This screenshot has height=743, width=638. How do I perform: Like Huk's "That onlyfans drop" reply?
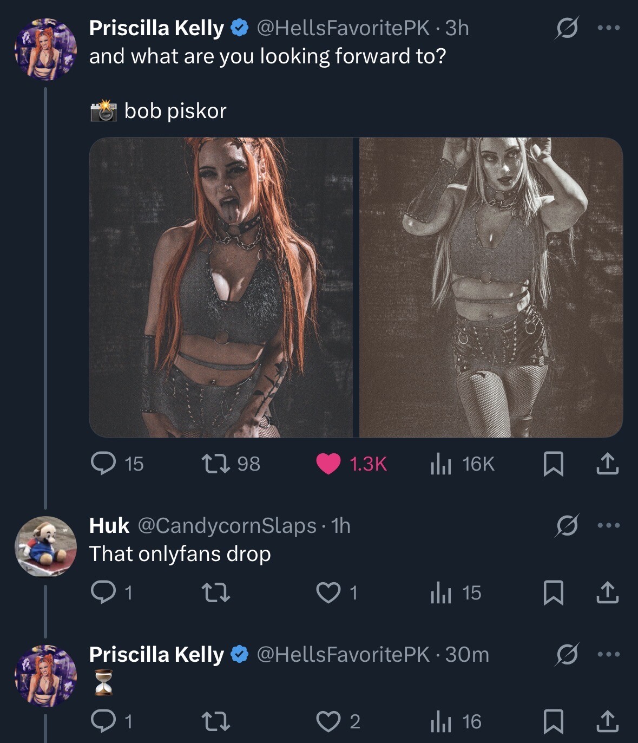tap(327, 592)
